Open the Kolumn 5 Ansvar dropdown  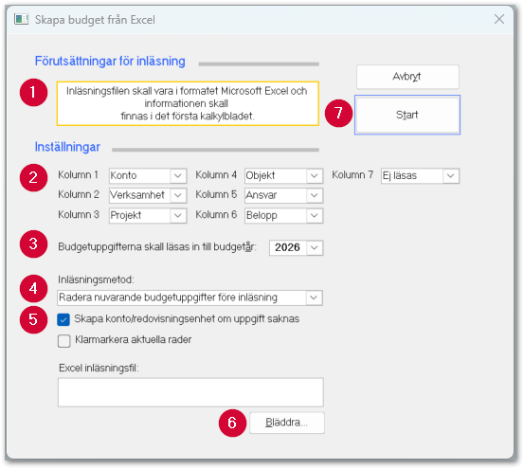click(283, 195)
